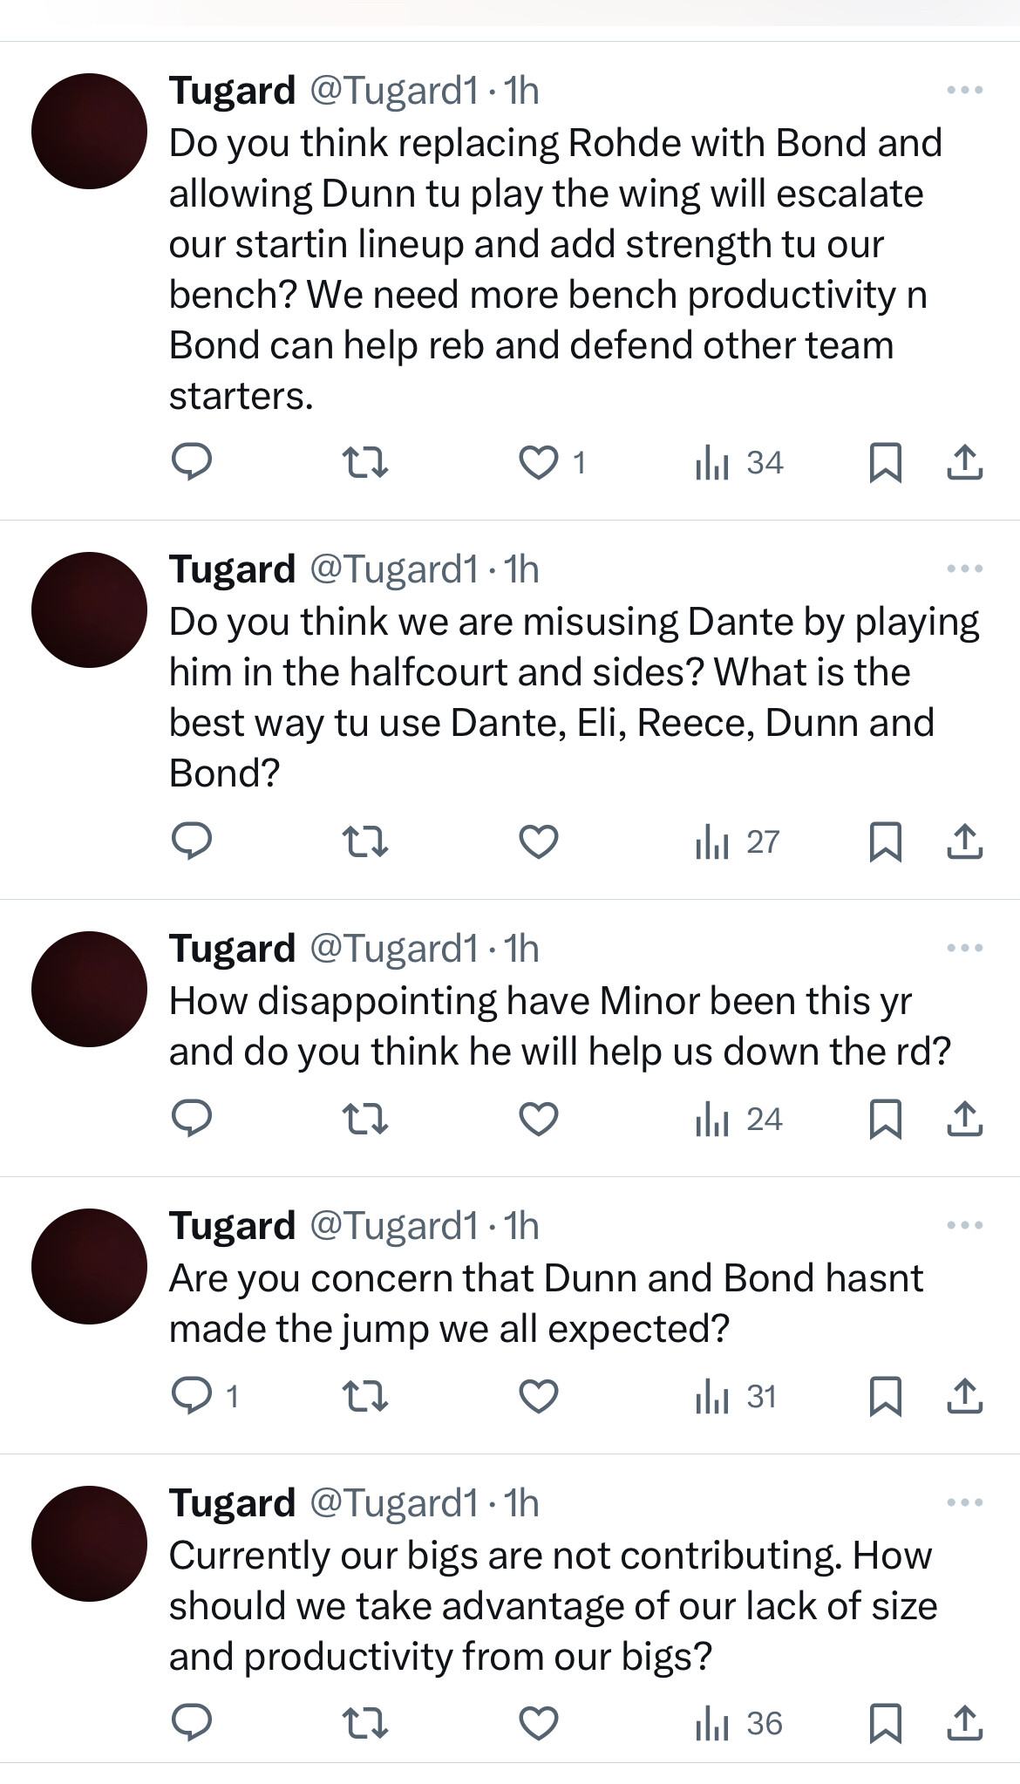Open @Tugard1 handle on the Minor tweet

[x=394, y=949]
